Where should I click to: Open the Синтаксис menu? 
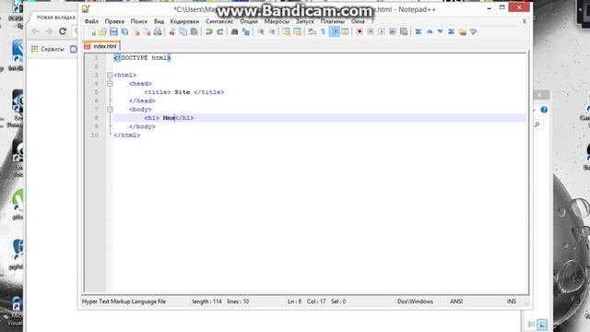(219, 21)
